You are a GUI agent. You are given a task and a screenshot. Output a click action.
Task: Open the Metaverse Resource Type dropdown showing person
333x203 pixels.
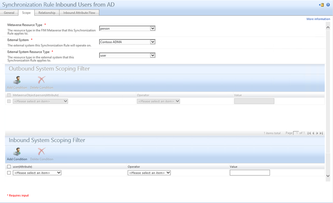pos(127,28)
